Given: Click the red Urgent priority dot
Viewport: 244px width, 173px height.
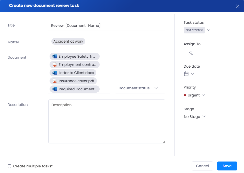Looking at the screenshot, I should [x=185, y=95].
